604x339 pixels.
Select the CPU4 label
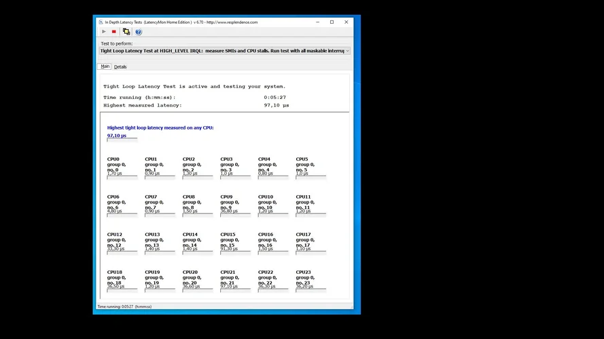click(x=264, y=159)
